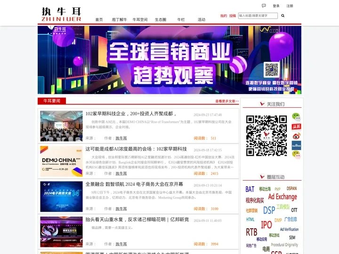Open the 生态圈 menu item
The width and height of the screenshot is (339, 254).
click(161, 19)
